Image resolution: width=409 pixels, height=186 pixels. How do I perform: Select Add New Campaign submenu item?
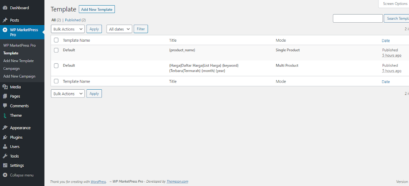click(x=19, y=76)
